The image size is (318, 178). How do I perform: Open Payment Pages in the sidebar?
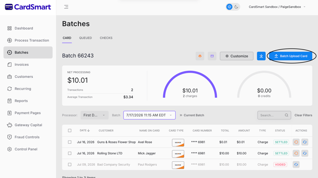click(28, 113)
